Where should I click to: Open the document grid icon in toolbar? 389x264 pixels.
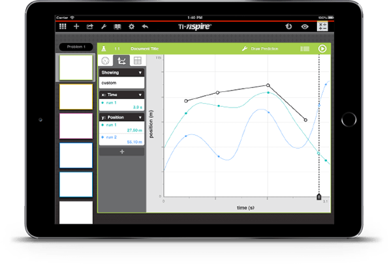pos(63,26)
